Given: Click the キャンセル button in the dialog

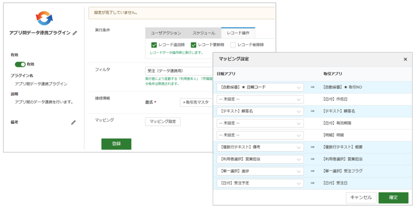Looking at the screenshot, I should click(x=361, y=198).
